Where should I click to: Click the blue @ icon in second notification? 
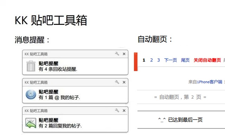(31, 94)
